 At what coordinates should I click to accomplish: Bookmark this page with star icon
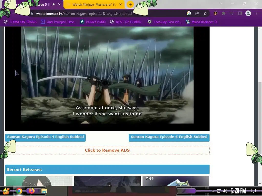205,13
